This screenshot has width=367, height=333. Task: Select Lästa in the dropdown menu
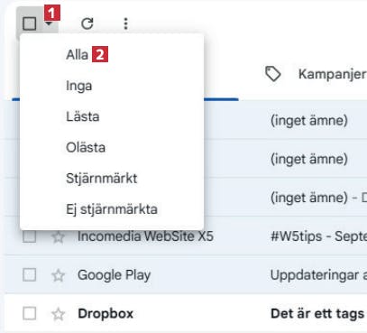coord(83,116)
